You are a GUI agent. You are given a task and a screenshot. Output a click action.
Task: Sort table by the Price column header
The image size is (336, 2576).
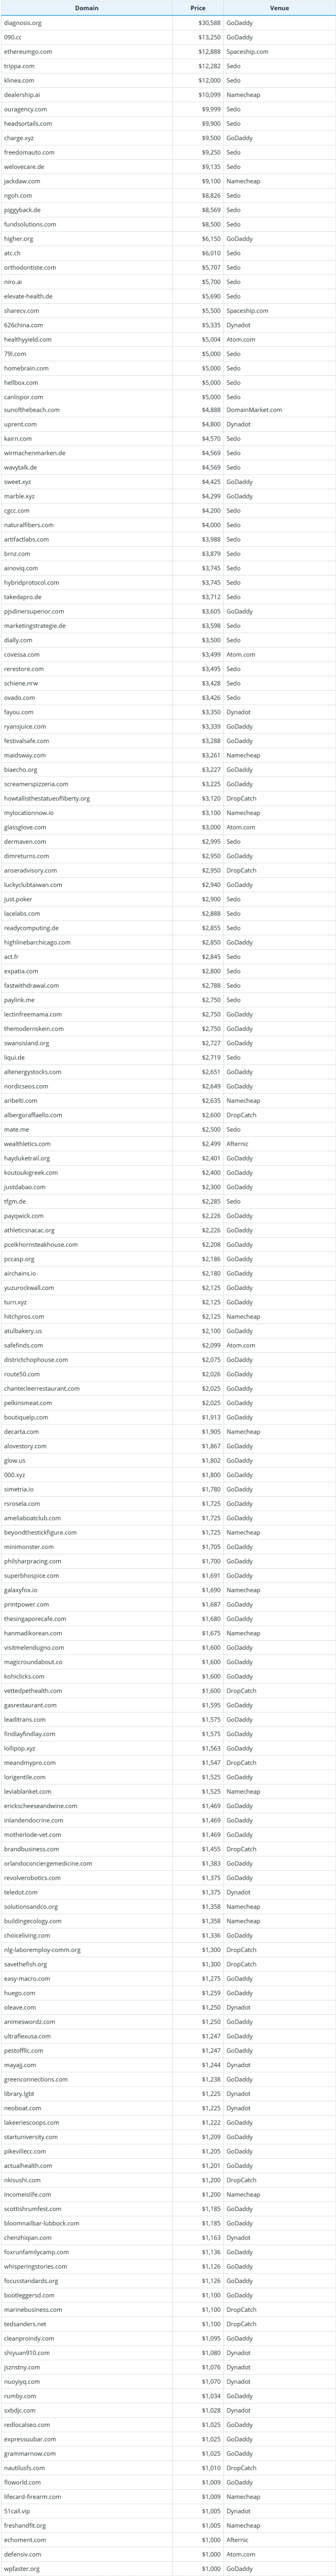tap(198, 8)
